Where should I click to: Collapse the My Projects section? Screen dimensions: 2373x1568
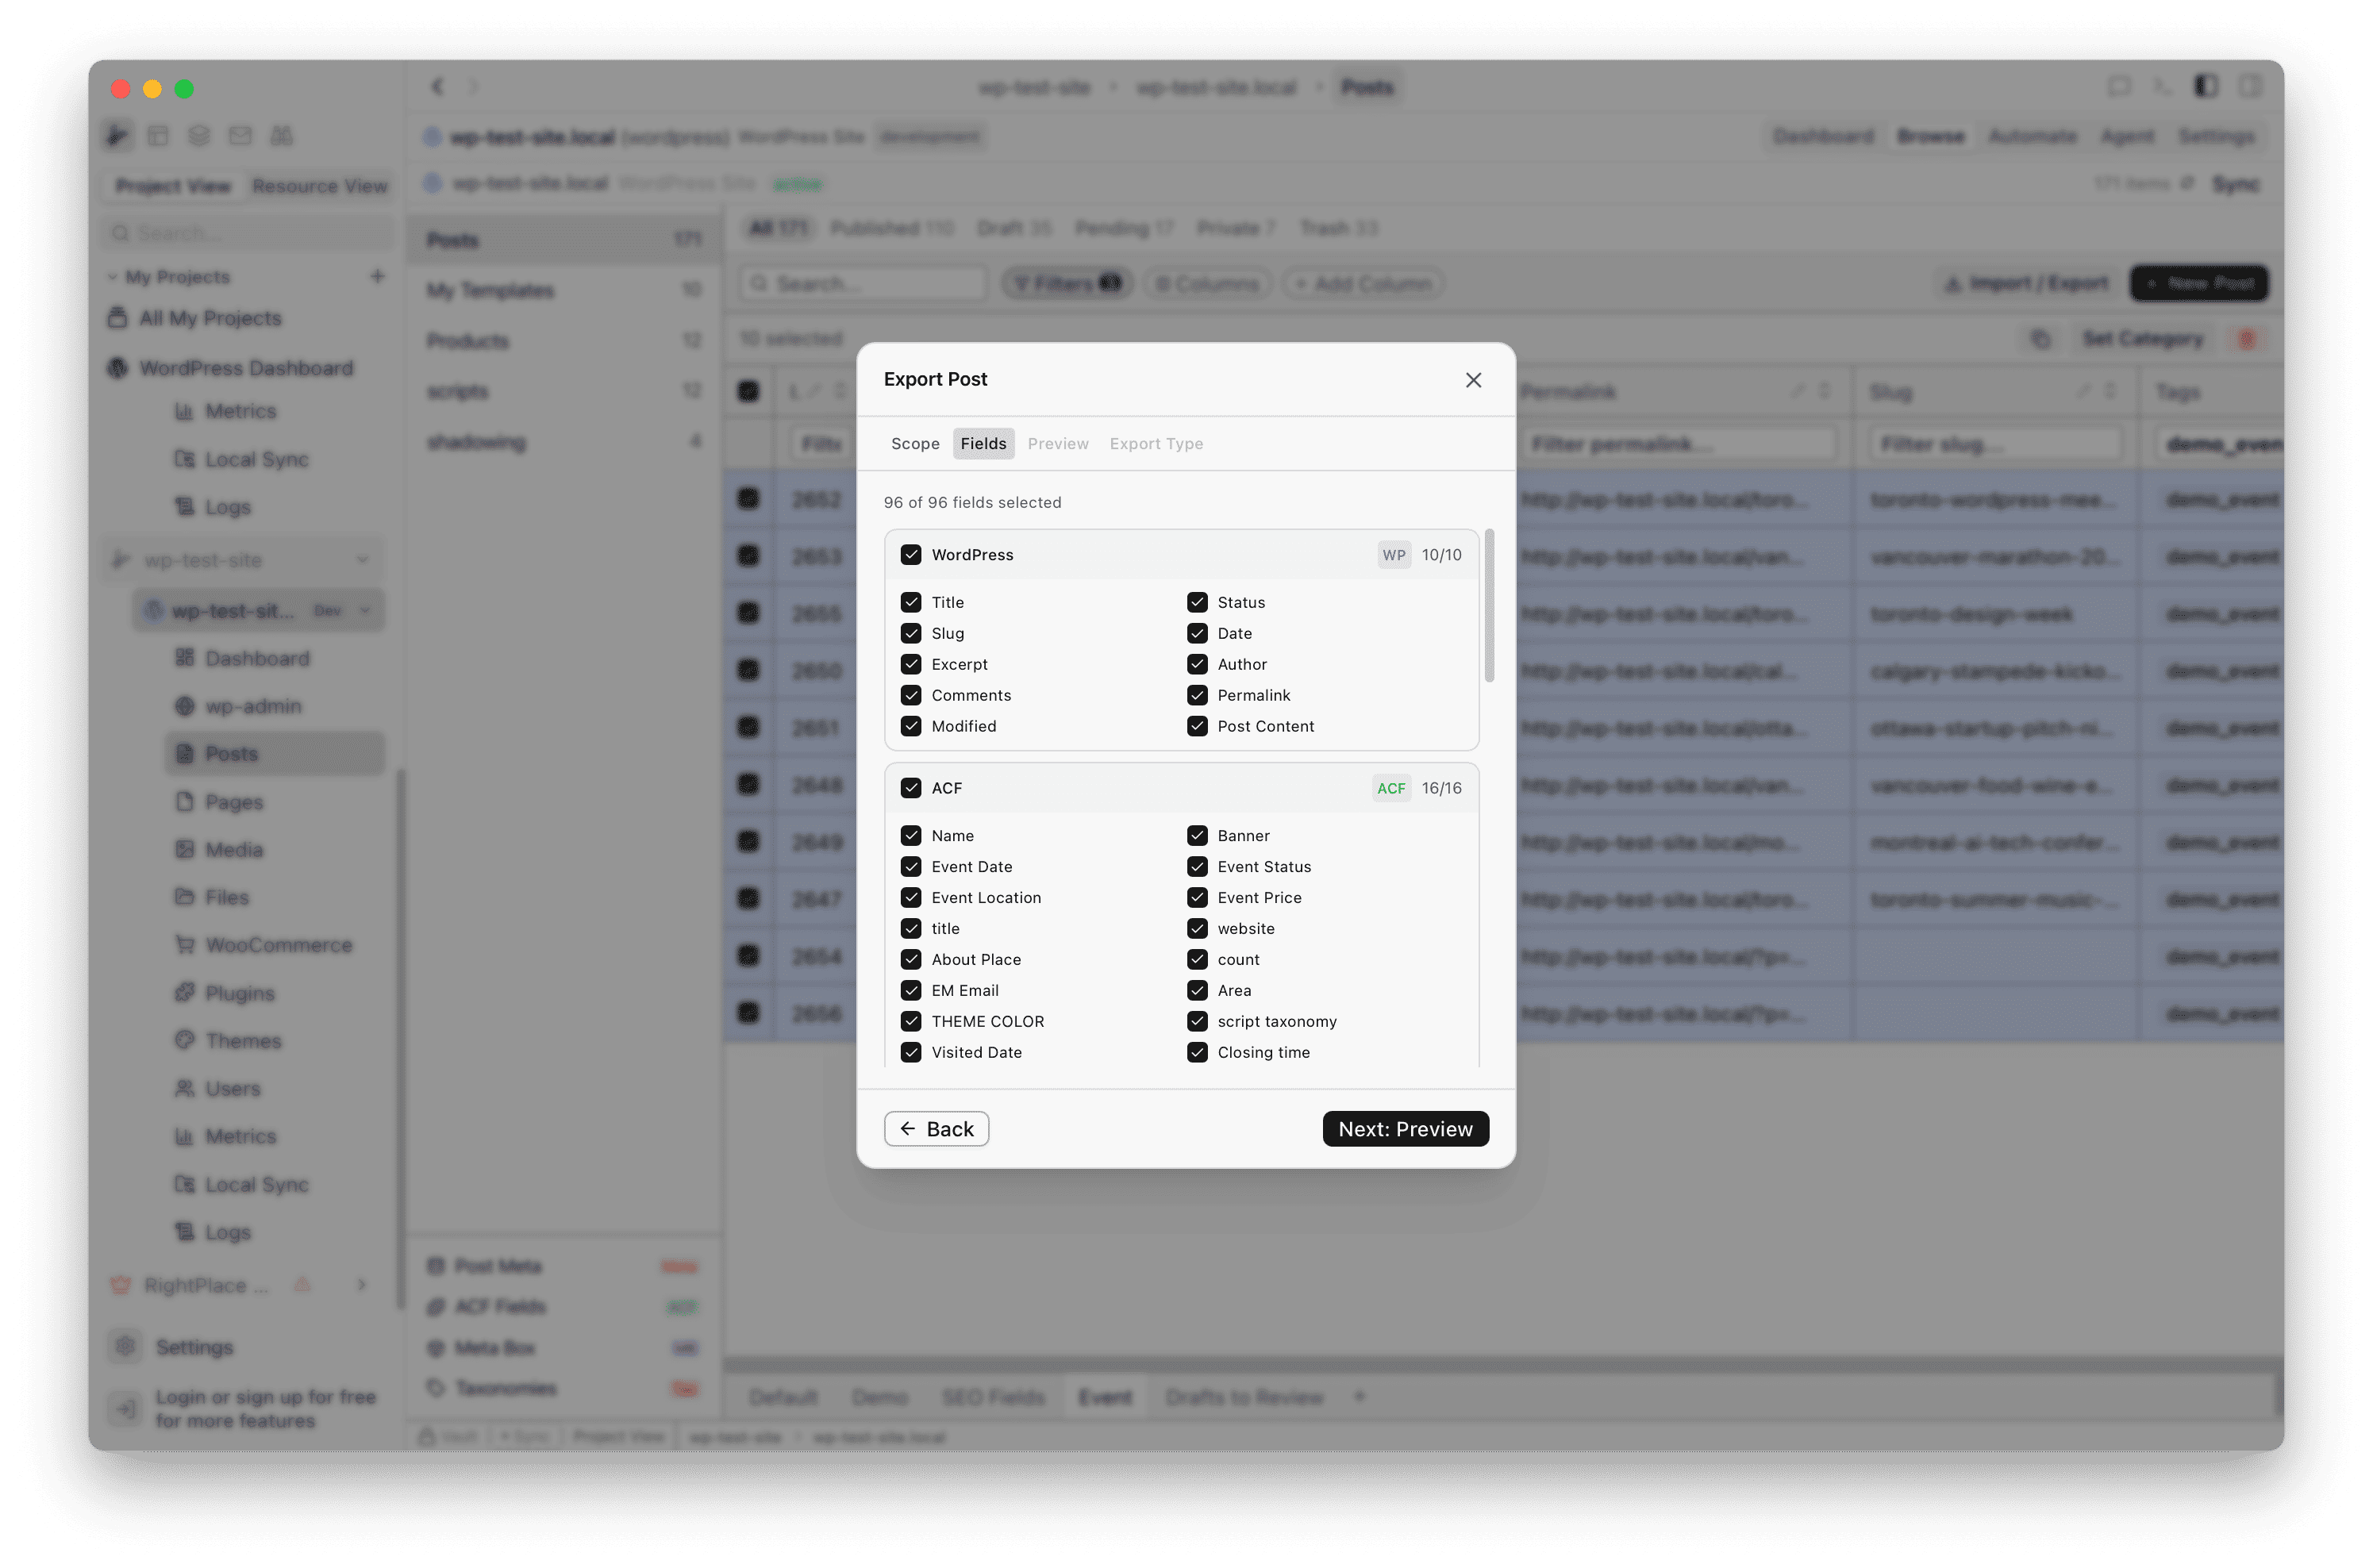point(113,277)
